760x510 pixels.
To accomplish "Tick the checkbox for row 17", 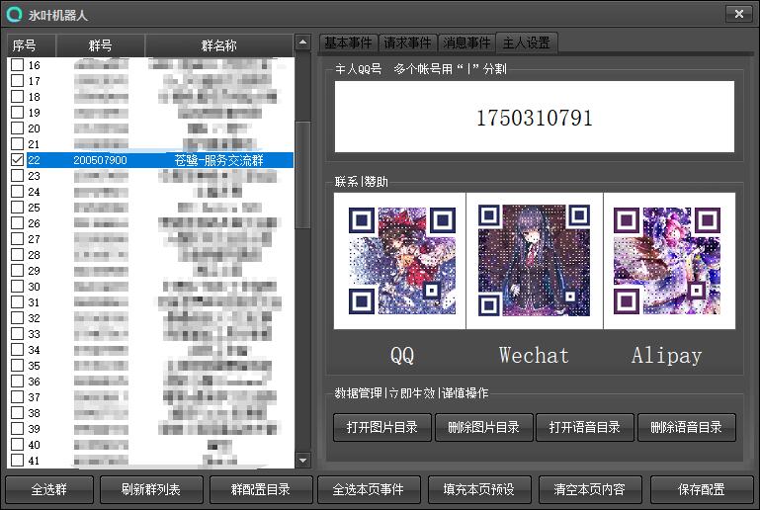I will pyautogui.click(x=18, y=80).
